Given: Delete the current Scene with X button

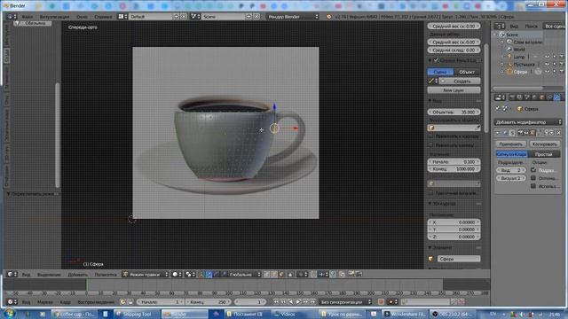Looking at the screenshot, I should click(256, 17).
